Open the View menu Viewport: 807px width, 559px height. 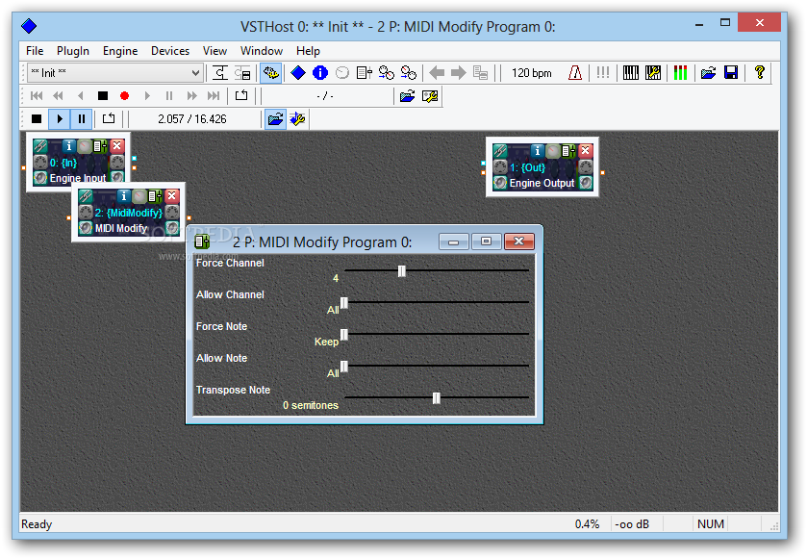tap(214, 51)
